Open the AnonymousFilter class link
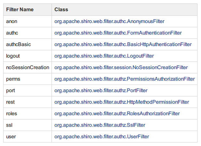Viewport: 201px width, 146px height. coord(109,21)
